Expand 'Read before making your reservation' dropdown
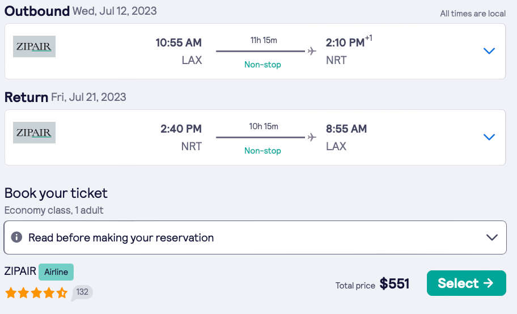The width and height of the screenshot is (517, 314). (x=492, y=237)
